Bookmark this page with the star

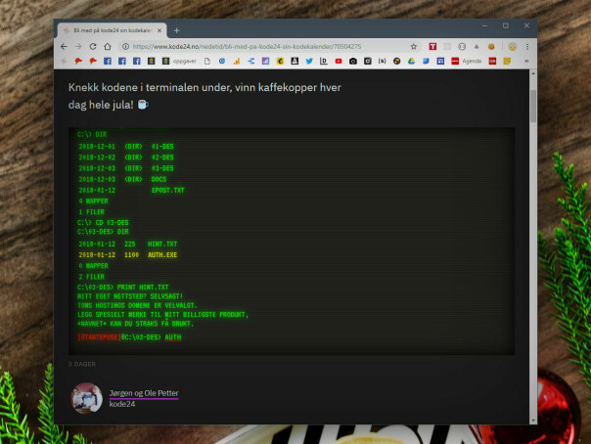(414, 46)
